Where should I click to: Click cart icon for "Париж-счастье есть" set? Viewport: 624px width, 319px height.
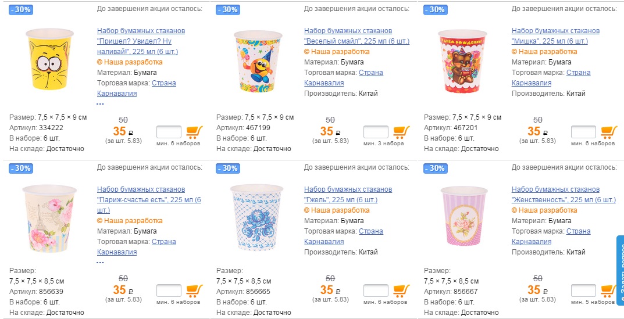194,291
